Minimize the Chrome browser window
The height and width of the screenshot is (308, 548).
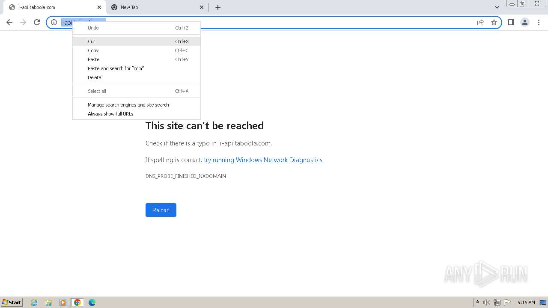click(512, 3)
